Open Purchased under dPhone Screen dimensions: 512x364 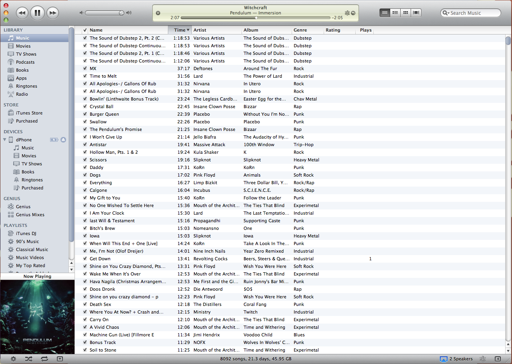tap(34, 188)
